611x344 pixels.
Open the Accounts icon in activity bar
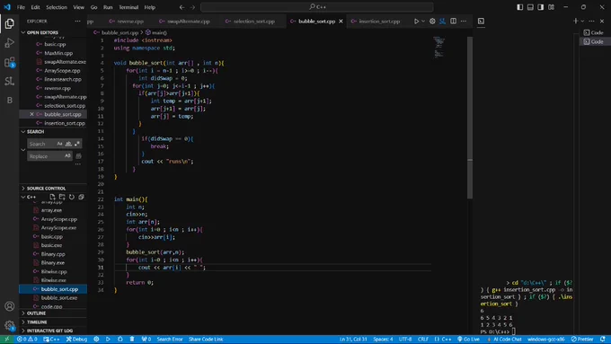point(9,306)
